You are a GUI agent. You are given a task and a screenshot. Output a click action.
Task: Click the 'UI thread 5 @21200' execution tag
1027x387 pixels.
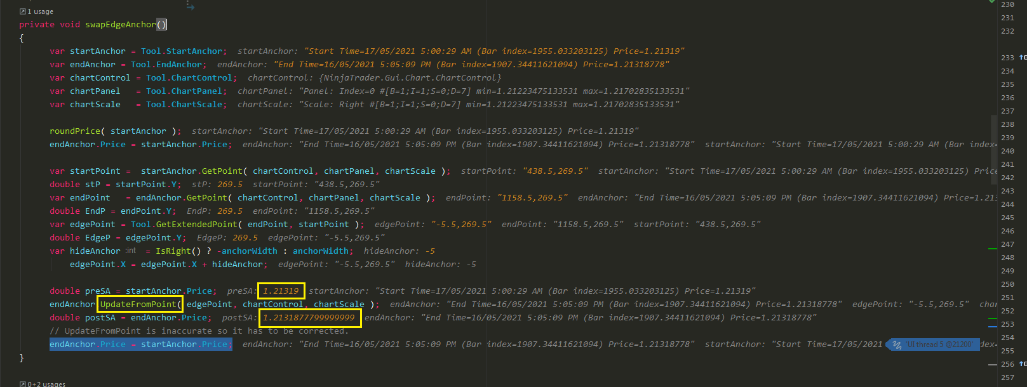932,344
